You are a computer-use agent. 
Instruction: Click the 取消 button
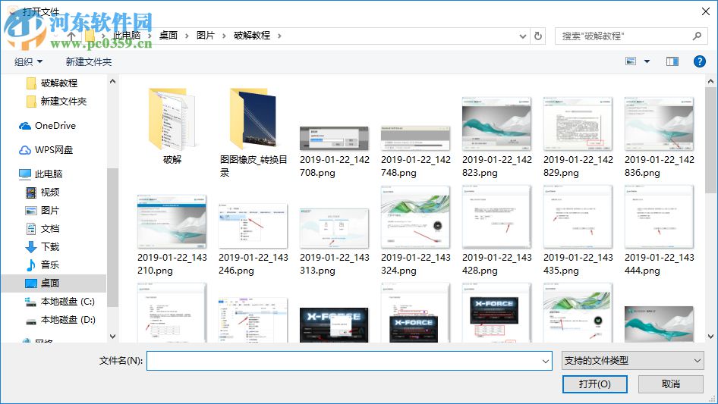pyautogui.click(x=671, y=384)
